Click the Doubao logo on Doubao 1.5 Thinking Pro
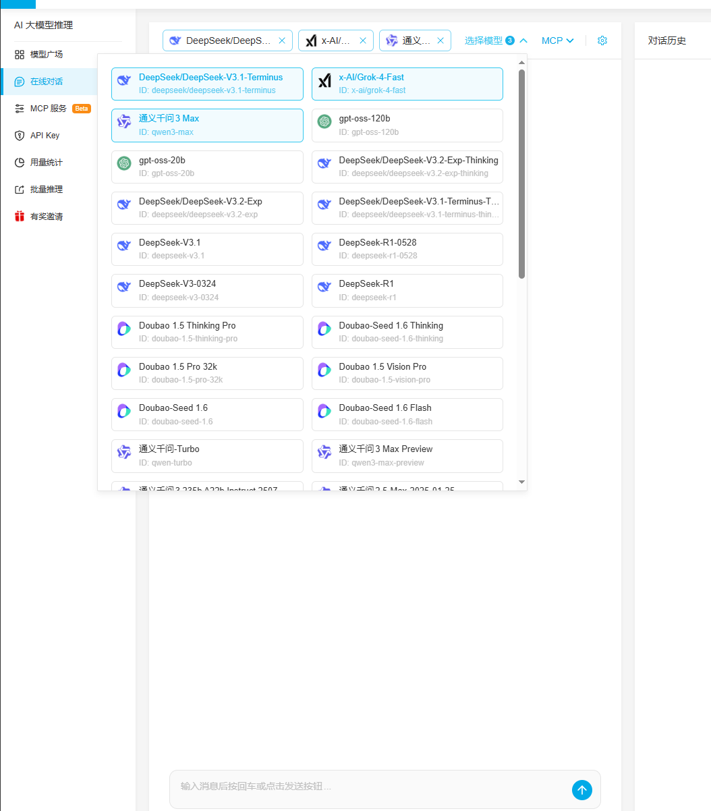 [124, 329]
